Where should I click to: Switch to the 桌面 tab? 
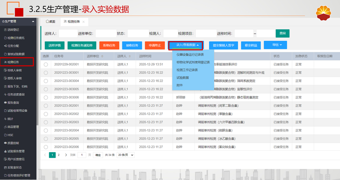(x=51, y=21)
